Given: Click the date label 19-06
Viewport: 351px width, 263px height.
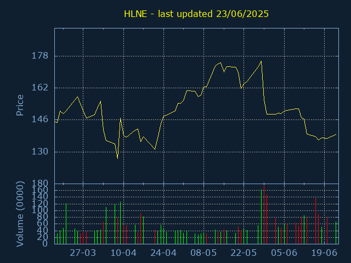Looking at the screenshot, I should click(x=324, y=253).
